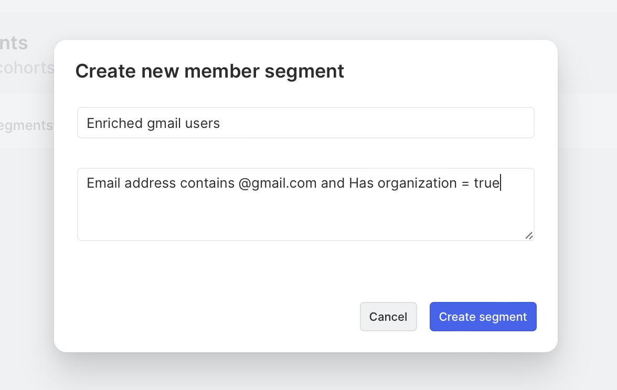Place cursor on the word 'true'

486,183
